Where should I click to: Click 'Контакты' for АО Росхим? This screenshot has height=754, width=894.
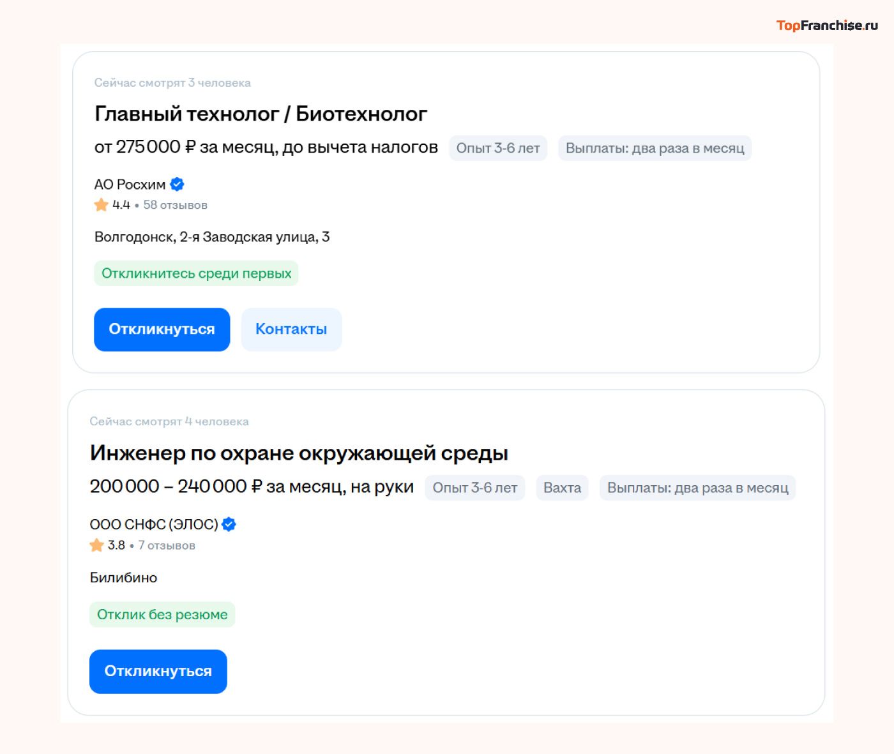tap(291, 329)
